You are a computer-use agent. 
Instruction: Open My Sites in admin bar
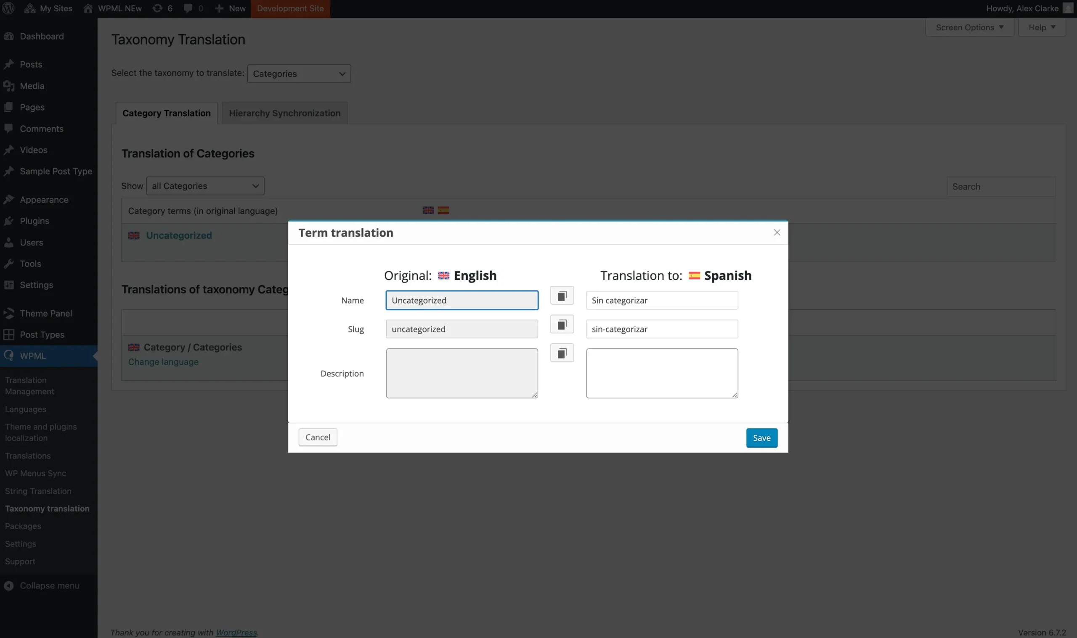click(48, 8)
